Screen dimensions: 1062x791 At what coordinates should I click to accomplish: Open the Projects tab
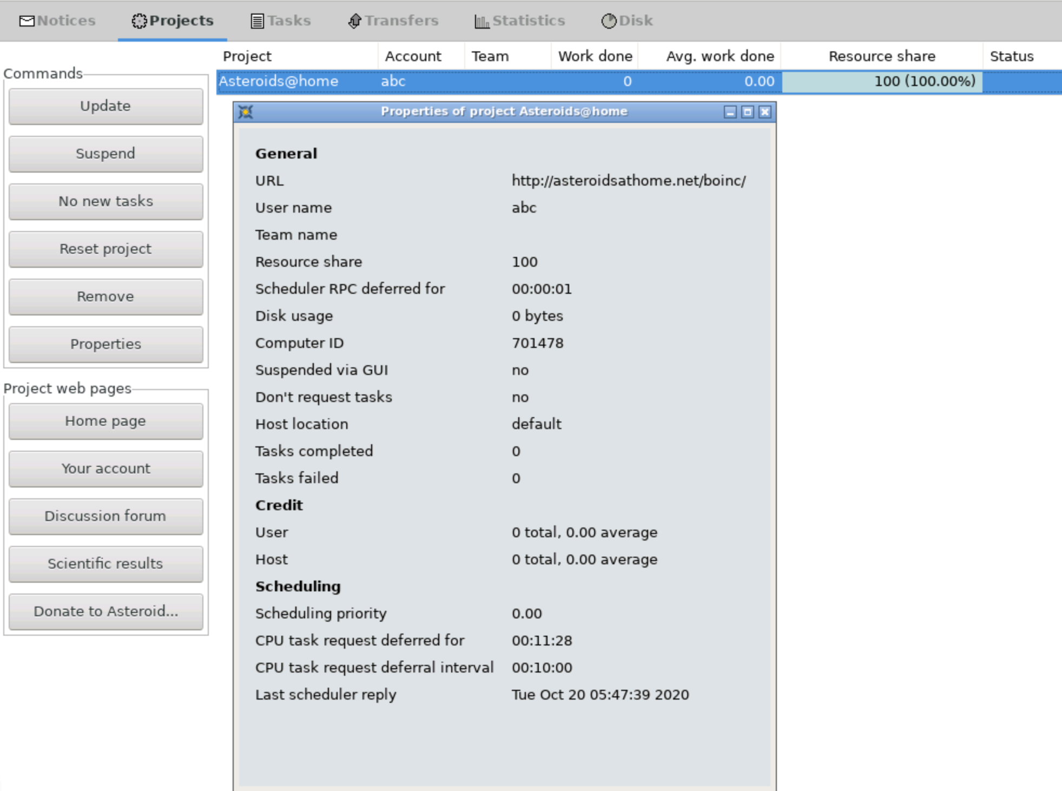click(x=173, y=21)
